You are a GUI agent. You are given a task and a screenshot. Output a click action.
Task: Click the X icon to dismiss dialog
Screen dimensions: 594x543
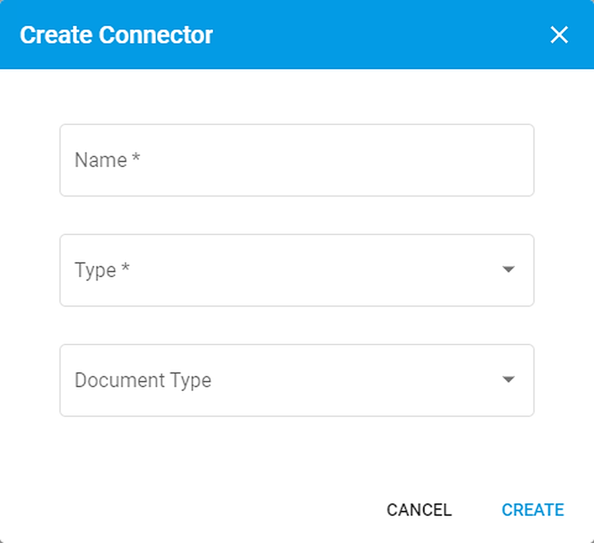tap(559, 35)
